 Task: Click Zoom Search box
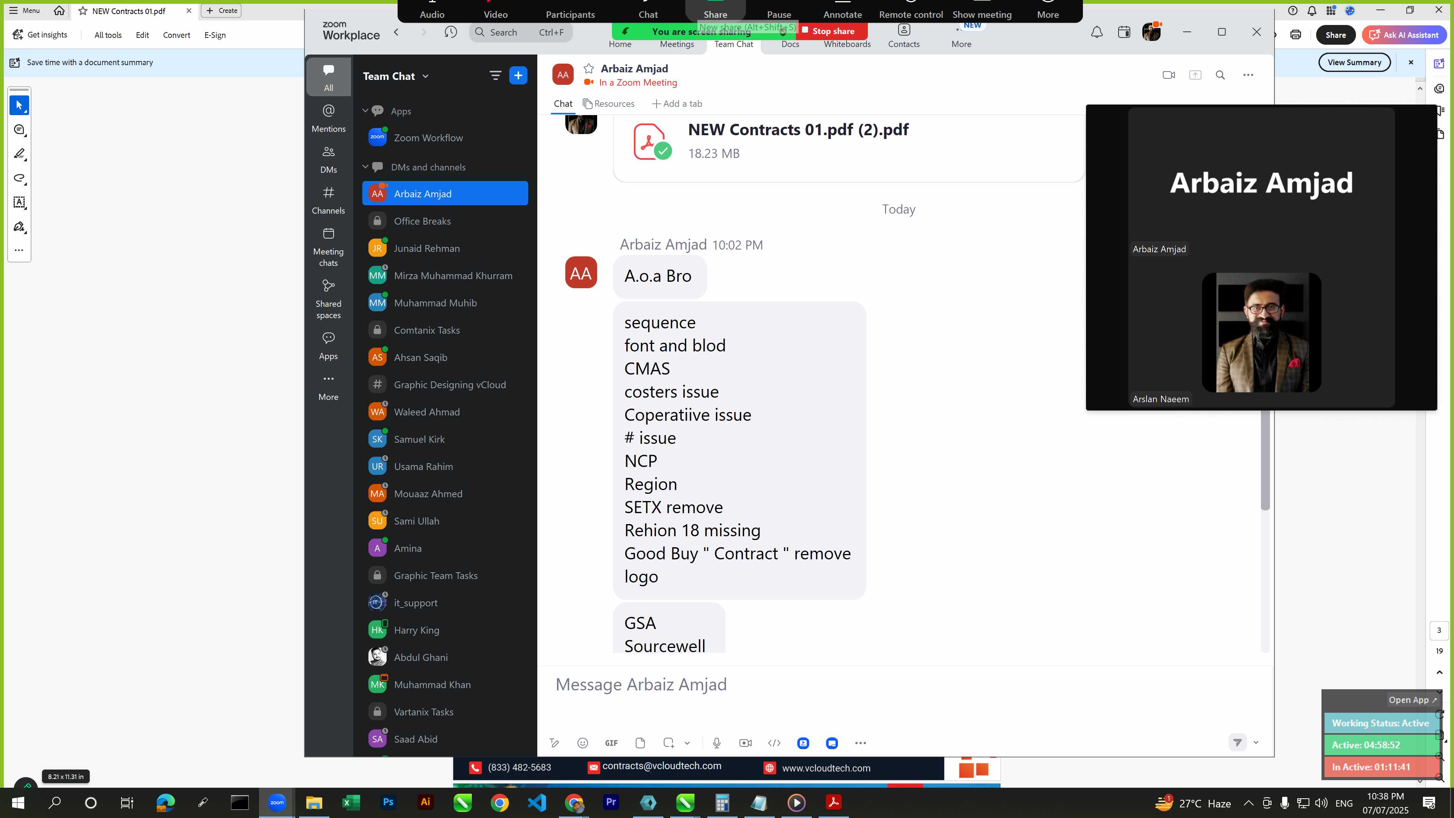(520, 32)
